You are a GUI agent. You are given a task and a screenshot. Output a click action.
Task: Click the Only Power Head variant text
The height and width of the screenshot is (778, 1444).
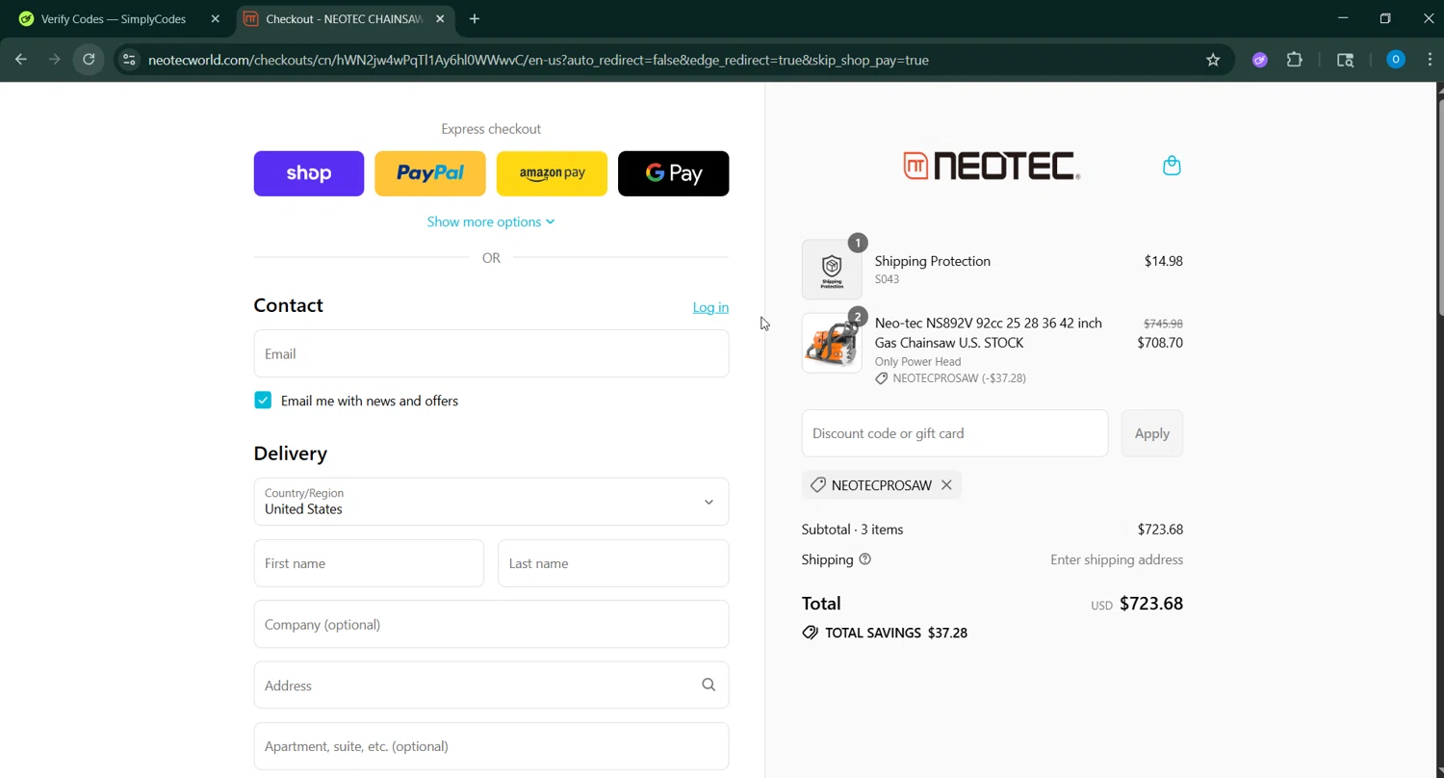[917, 362]
